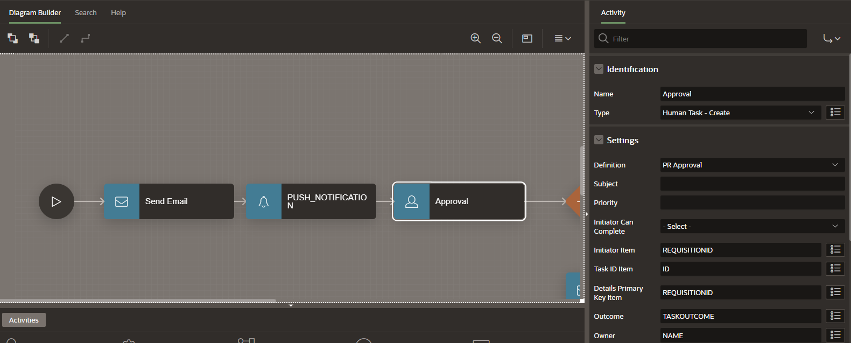Image resolution: width=851 pixels, height=343 pixels.
Task: Click the Initiator Item field REQUISITIONID
Action: tap(741, 250)
